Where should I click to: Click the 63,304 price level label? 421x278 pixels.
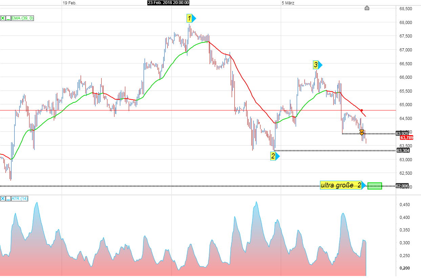click(403, 151)
